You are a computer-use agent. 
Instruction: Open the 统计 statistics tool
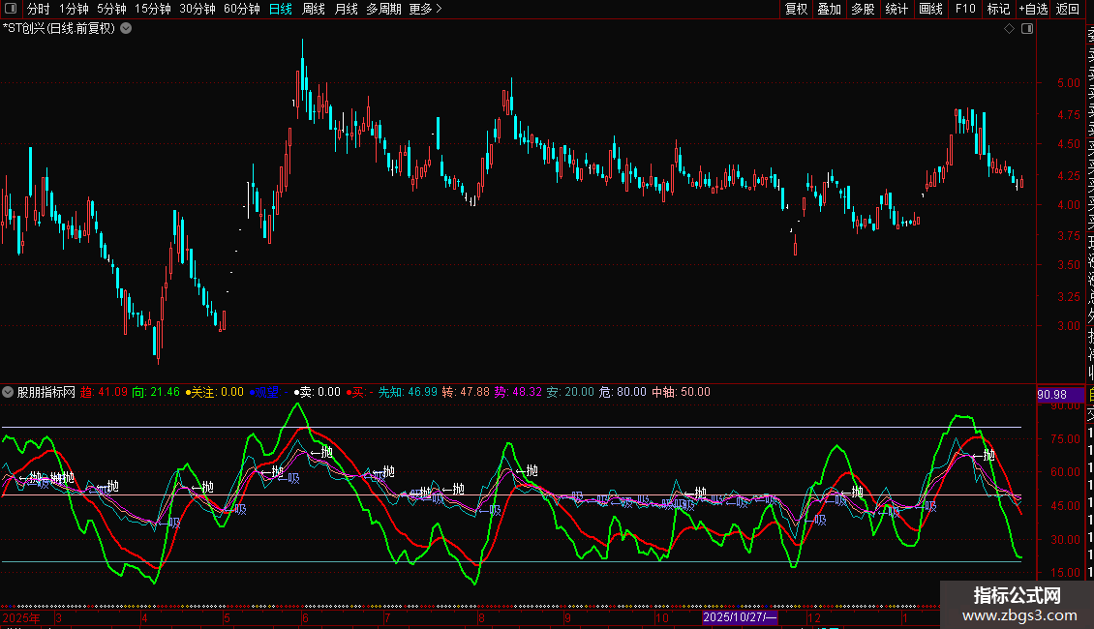[x=896, y=9]
